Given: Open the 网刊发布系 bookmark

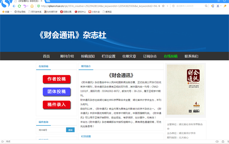Looking at the screenshot, I should [35, 12].
